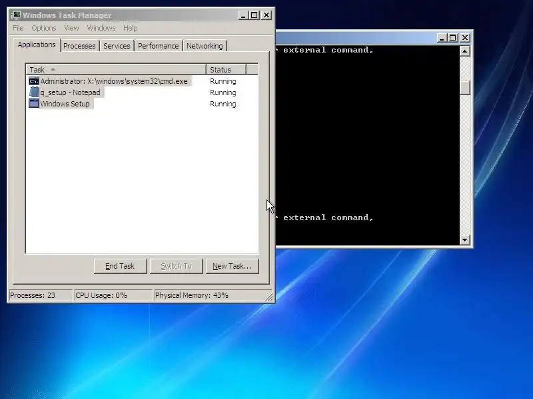Click Running status of cmd.exe row
The image size is (533, 399).
[223, 81]
